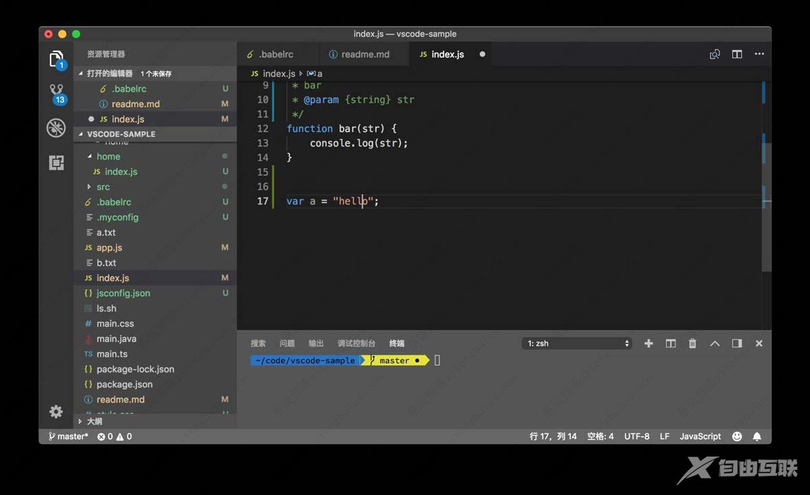Open main.ts file
The width and height of the screenshot is (810, 495).
[155, 354]
